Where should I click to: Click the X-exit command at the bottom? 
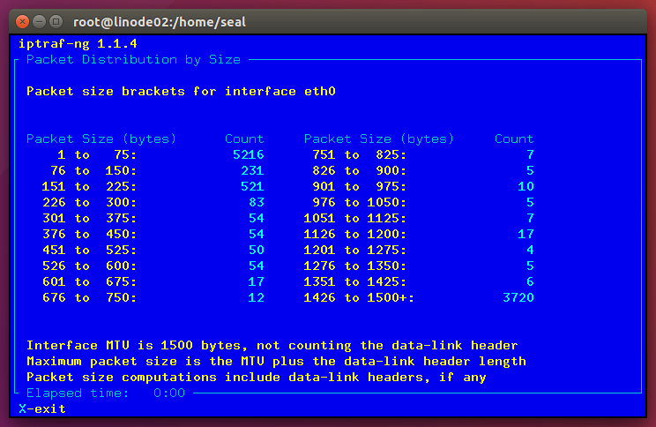pos(42,408)
